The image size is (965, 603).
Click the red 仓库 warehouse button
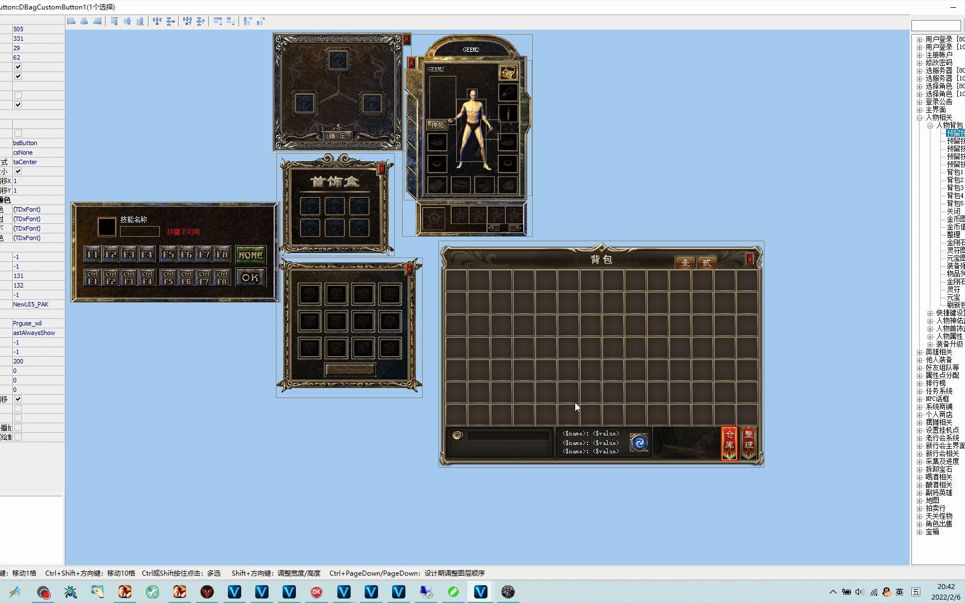(x=729, y=443)
